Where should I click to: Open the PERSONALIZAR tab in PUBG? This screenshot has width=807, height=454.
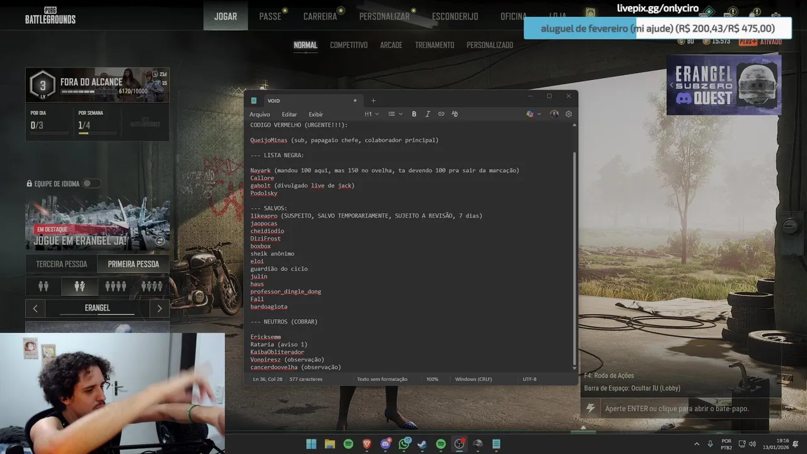pyautogui.click(x=385, y=16)
